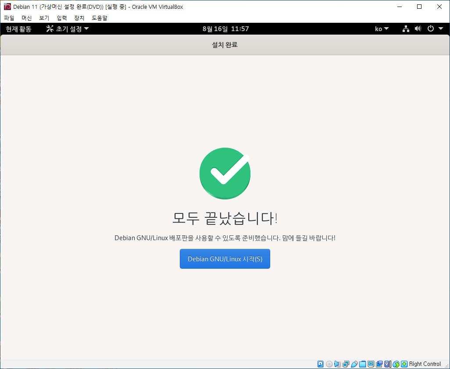Open the 도움말 menu
Image resolution: width=450 pixels, height=369 pixels.
(x=100, y=18)
